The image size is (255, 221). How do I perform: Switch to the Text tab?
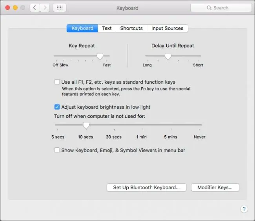point(107,28)
